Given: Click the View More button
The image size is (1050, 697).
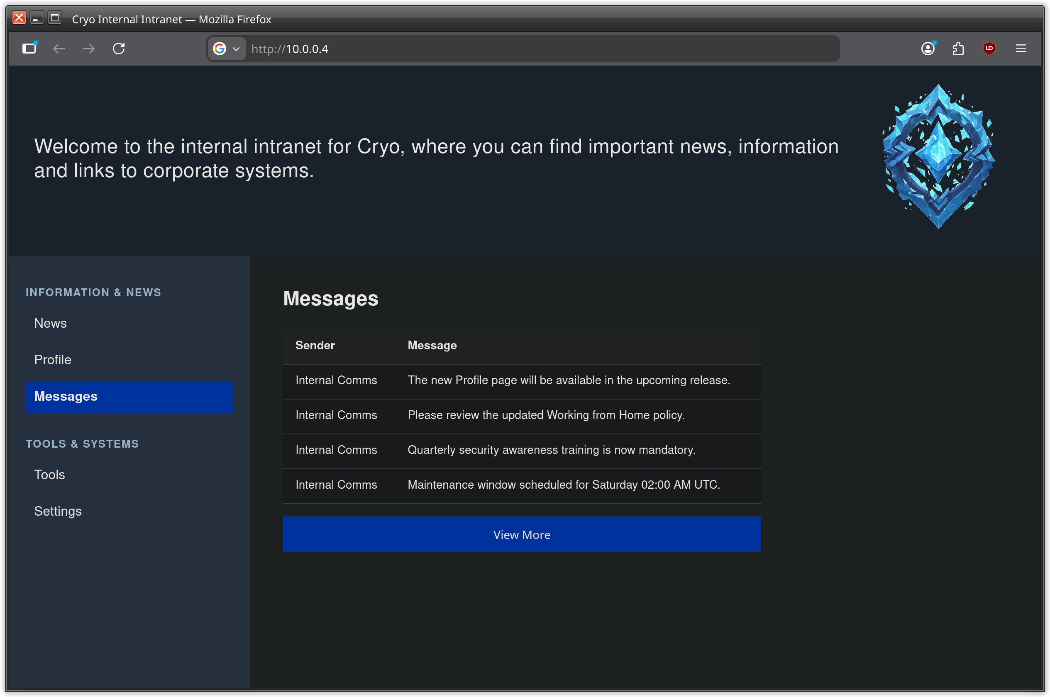Looking at the screenshot, I should pos(521,534).
